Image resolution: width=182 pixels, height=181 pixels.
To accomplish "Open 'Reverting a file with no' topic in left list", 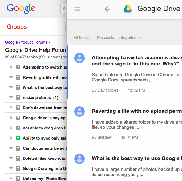I will click(x=45, y=77).
